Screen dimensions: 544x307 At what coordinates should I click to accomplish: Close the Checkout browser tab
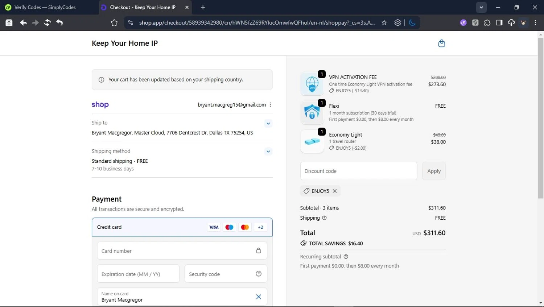[x=187, y=7]
